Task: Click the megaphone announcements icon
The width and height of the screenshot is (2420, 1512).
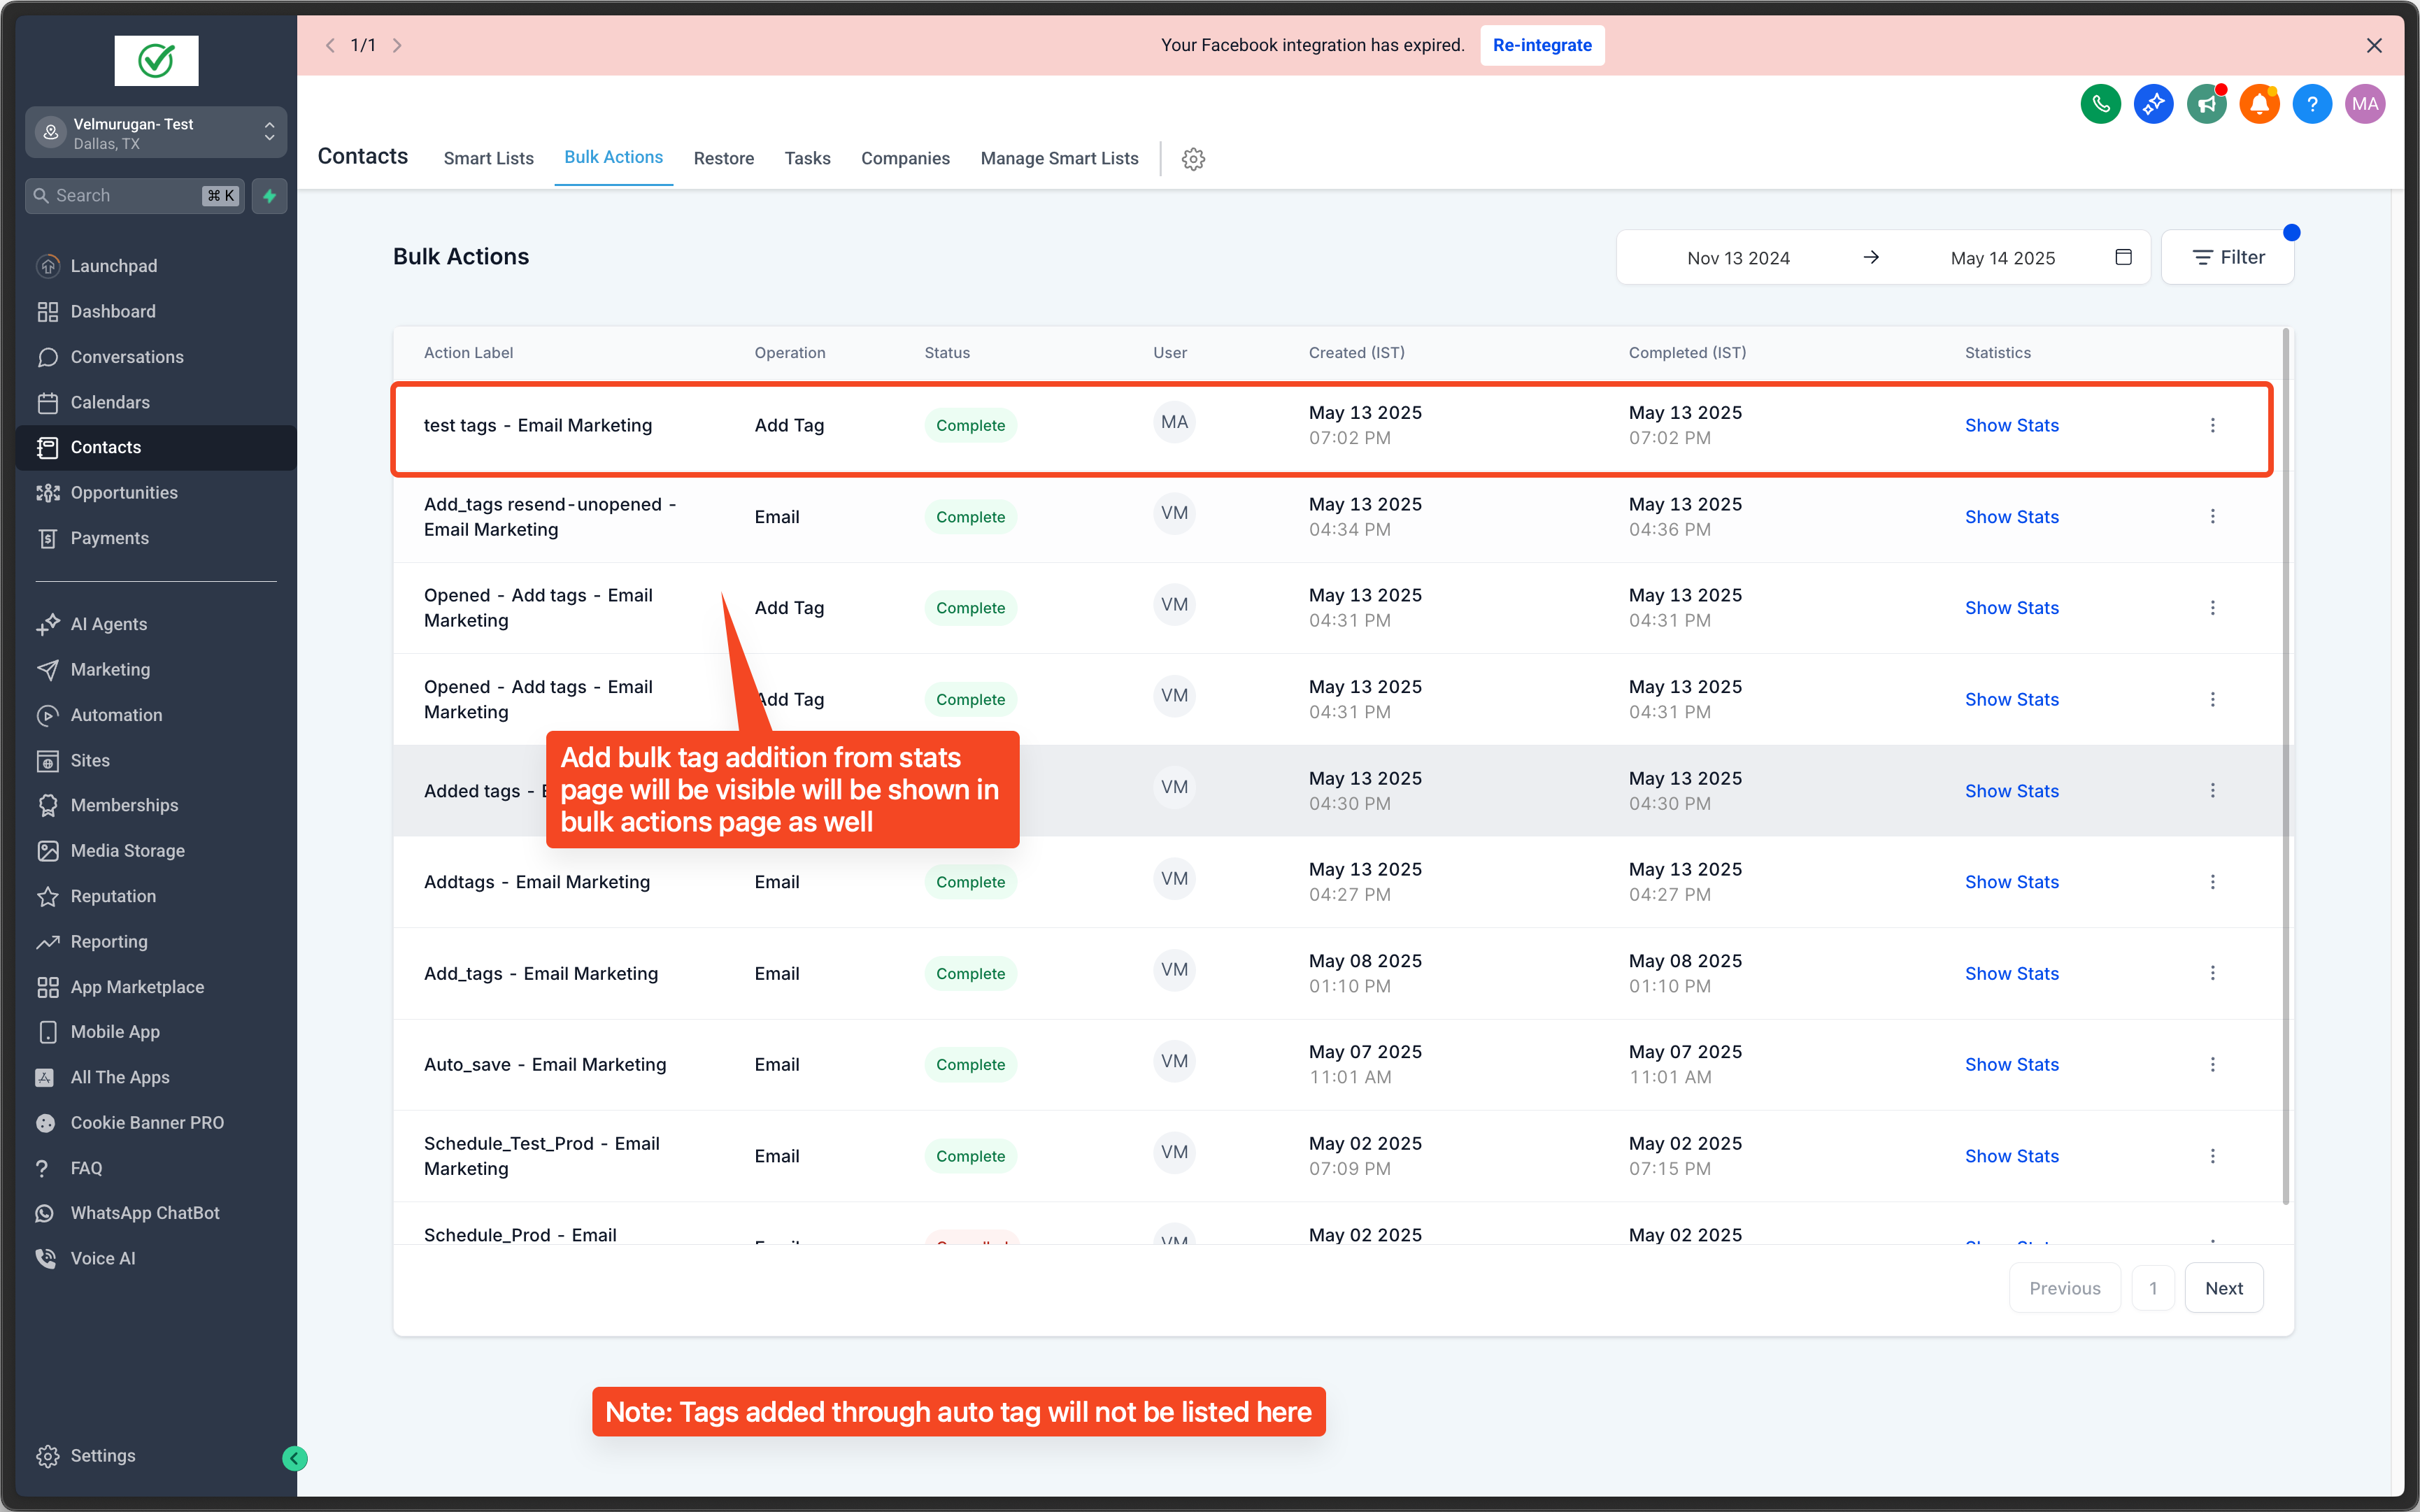Action: pos(2206,104)
